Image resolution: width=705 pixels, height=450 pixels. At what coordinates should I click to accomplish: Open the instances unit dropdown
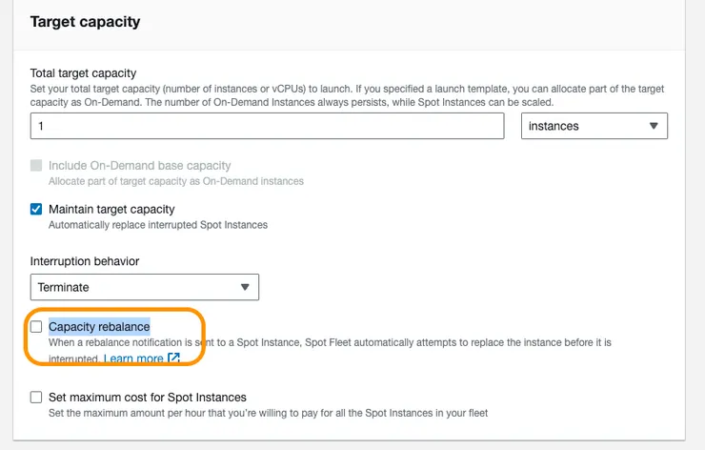click(594, 126)
